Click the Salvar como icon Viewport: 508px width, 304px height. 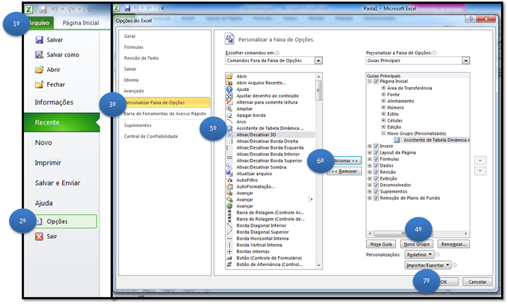coord(39,55)
